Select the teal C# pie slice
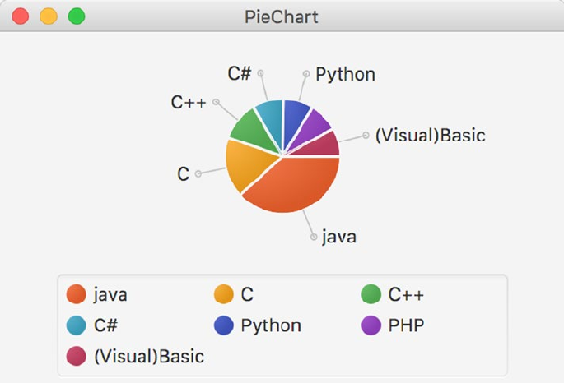564x383 pixels. coord(269,116)
